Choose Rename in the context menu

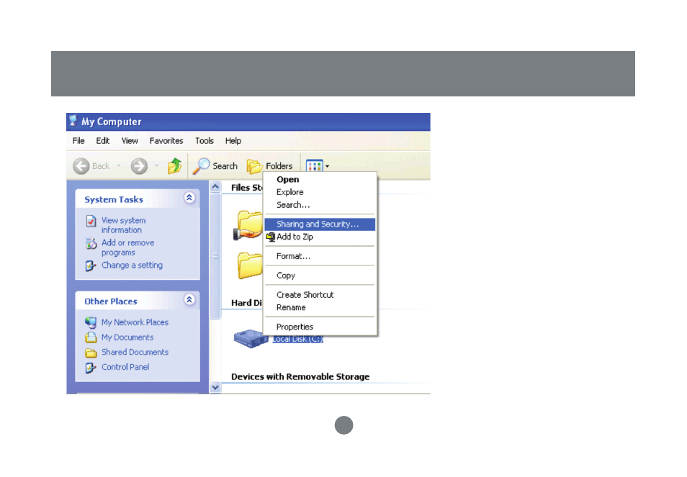click(x=320, y=307)
